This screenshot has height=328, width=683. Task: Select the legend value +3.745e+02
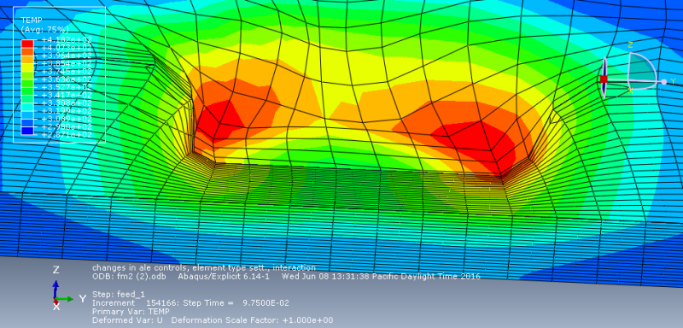[67, 72]
